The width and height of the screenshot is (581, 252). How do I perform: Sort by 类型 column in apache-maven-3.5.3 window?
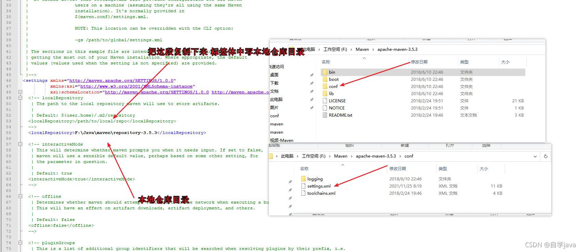tap(464, 62)
